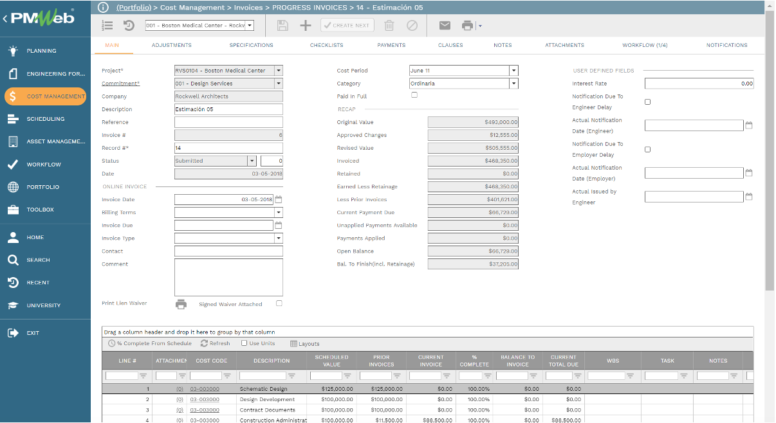Check the Signed Waiver Attached checkbox

click(x=279, y=303)
